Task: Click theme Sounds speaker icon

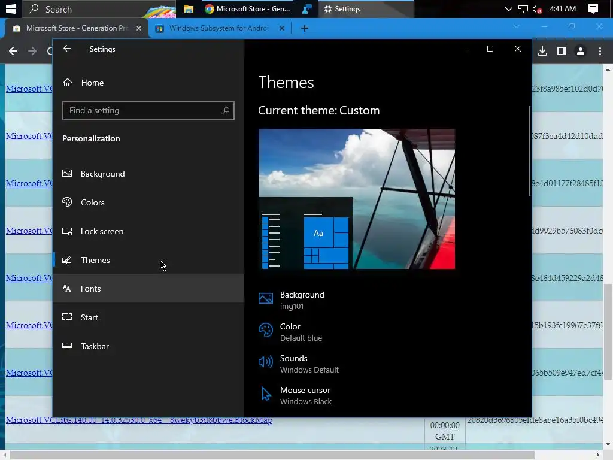Action: pos(265,362)
